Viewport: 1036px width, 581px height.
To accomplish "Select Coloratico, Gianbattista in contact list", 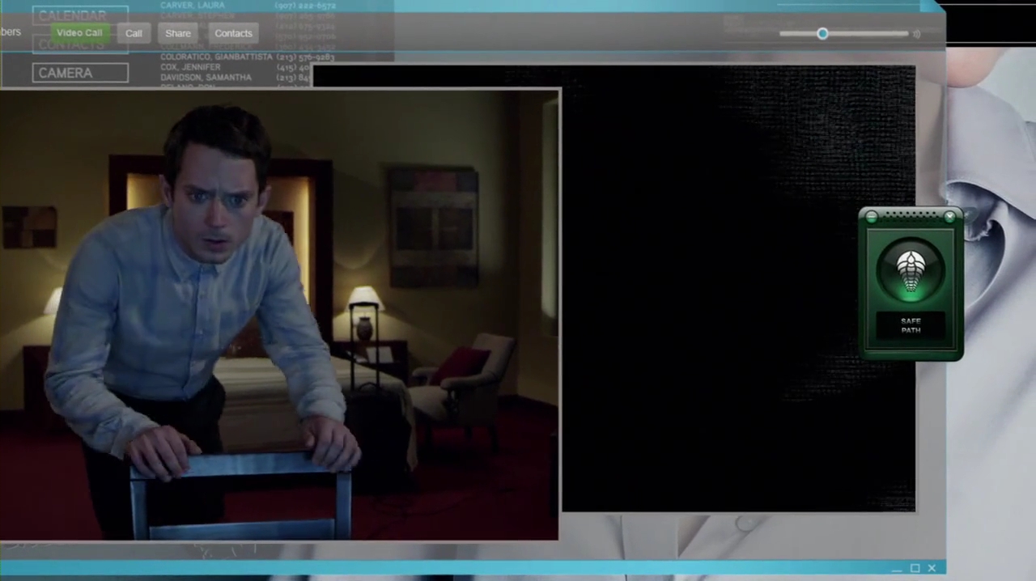I will pos(216,57).
